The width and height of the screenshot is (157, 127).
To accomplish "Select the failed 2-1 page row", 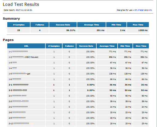I will point(78,85).
